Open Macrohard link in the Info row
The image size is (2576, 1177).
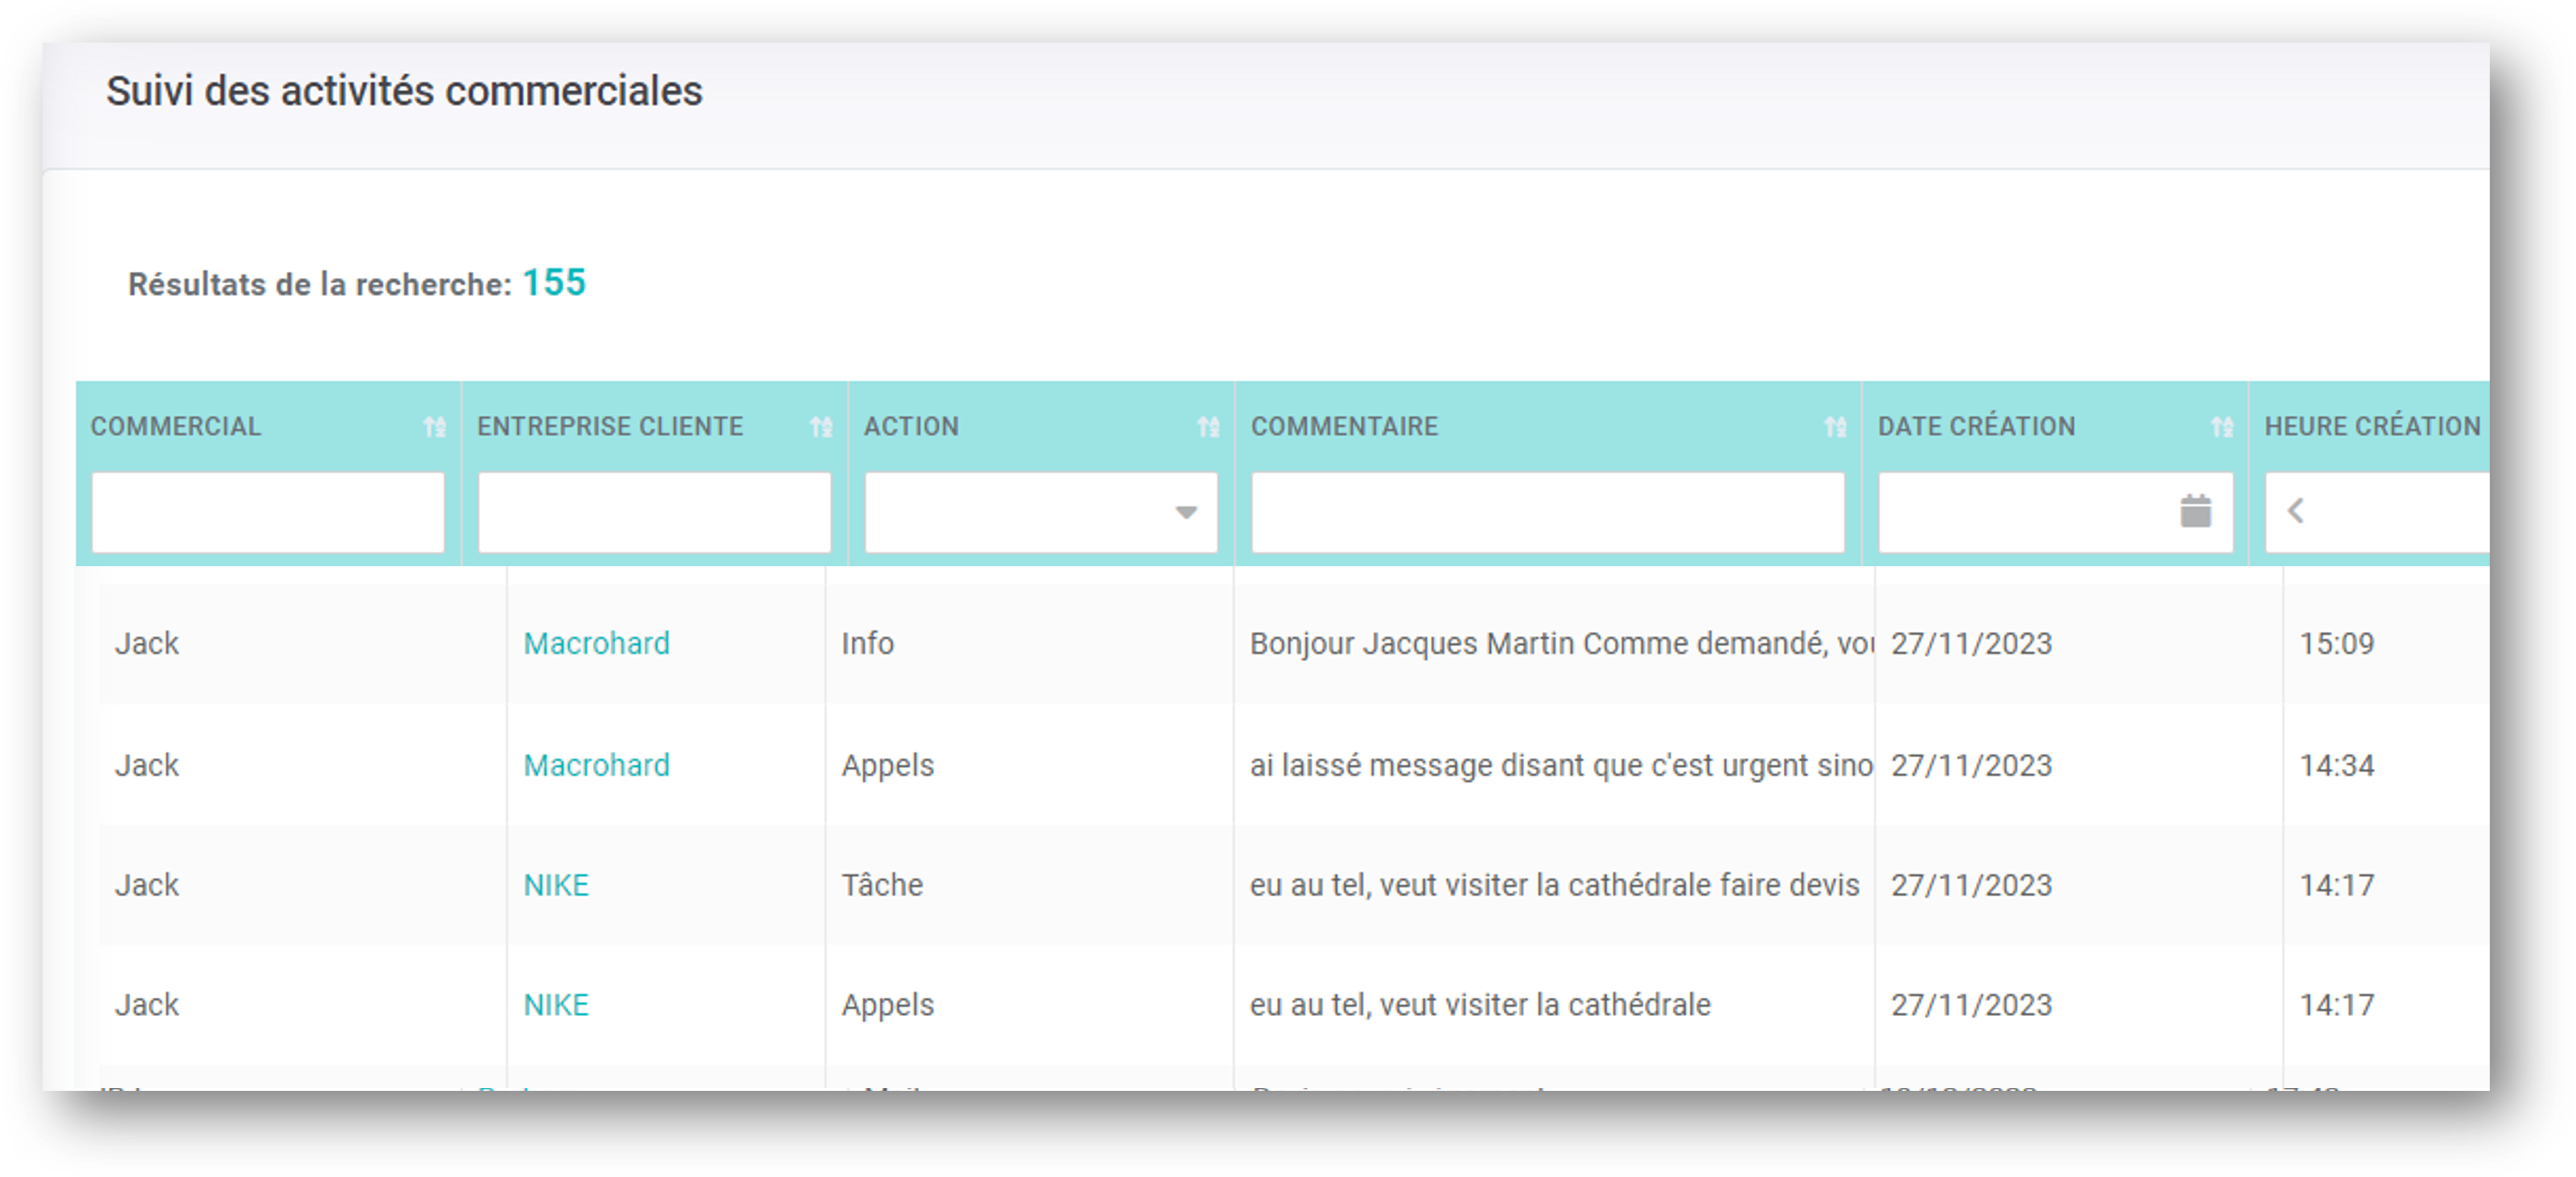pos(597,643)
